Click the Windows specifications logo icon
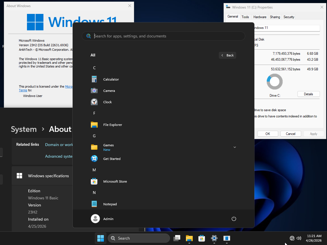This screenshot has width=327, height=245. pos(19,176)
